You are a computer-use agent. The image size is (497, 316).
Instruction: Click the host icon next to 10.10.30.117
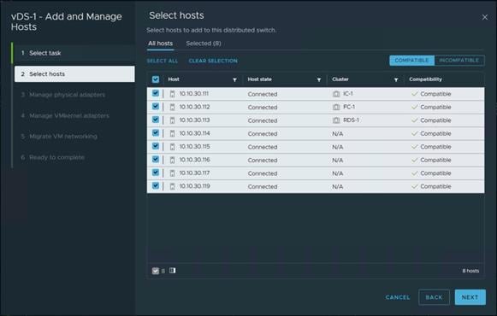pyautogui.click(x=173, y=173)
